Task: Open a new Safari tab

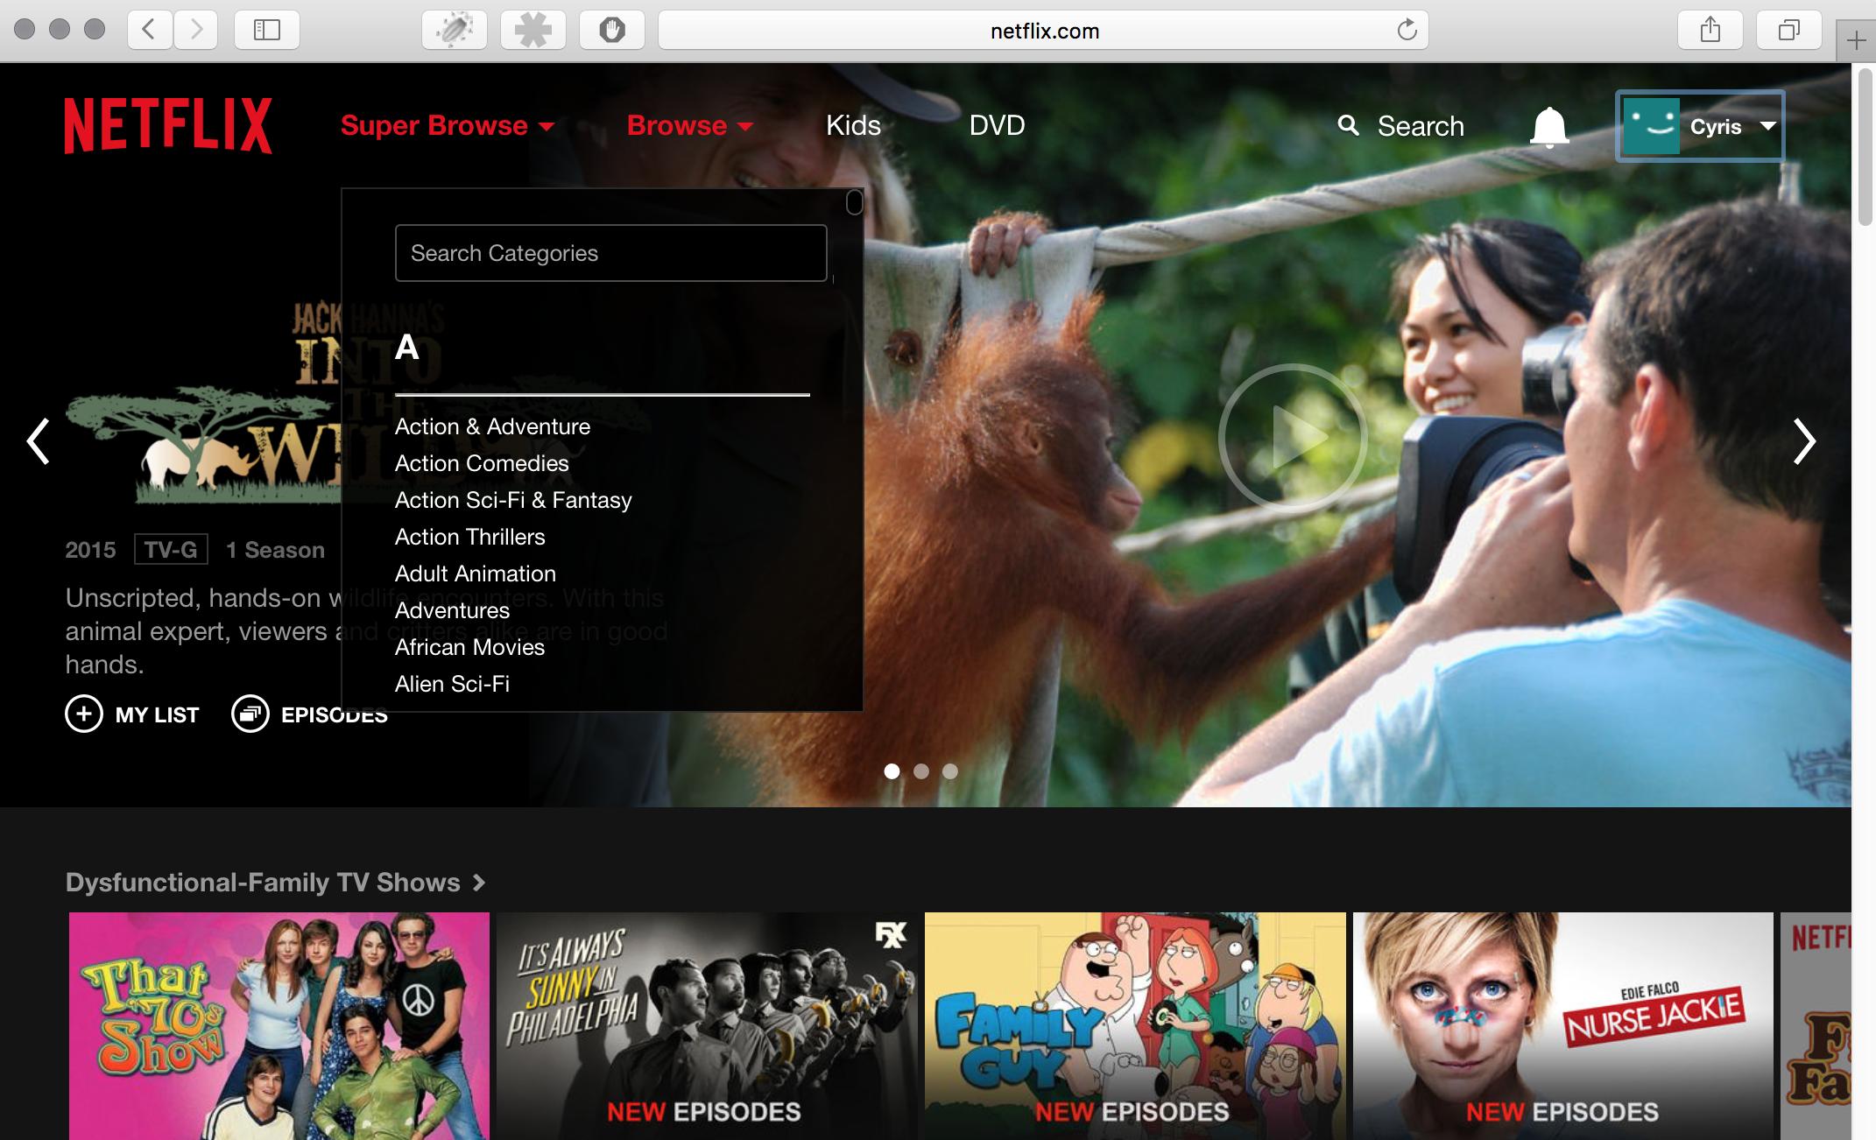Action: (x=1856, y=40)
